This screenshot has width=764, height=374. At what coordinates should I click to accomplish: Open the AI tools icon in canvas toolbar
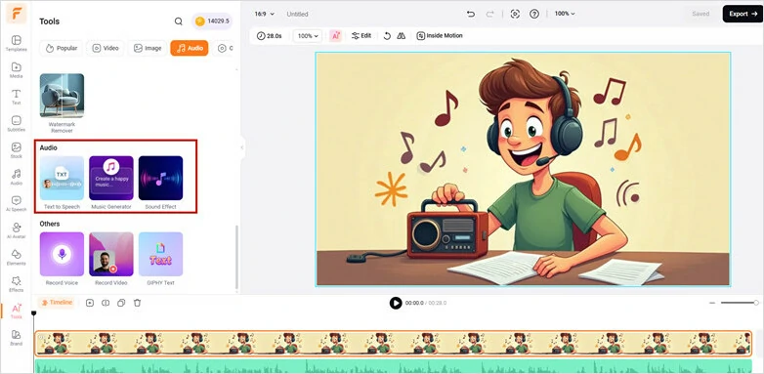click(x=335, y=35)
